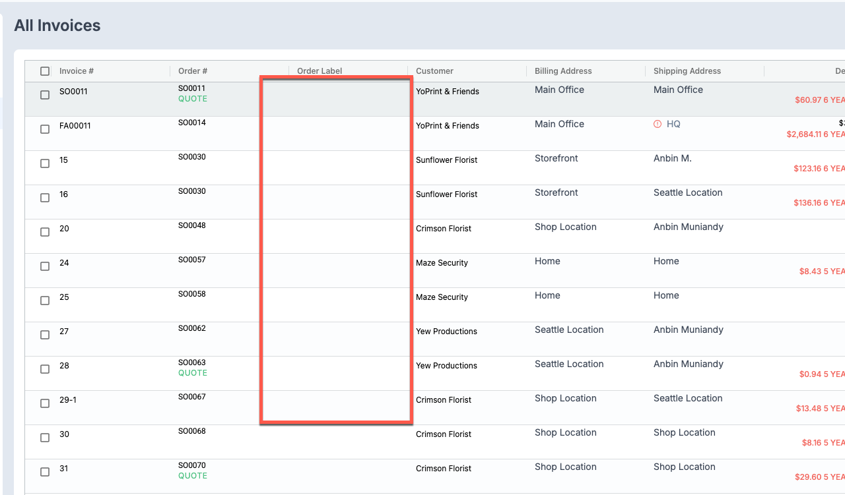Open order SO0014
The height and width of the screenshot is (495, 845).
tap(191, 123)
